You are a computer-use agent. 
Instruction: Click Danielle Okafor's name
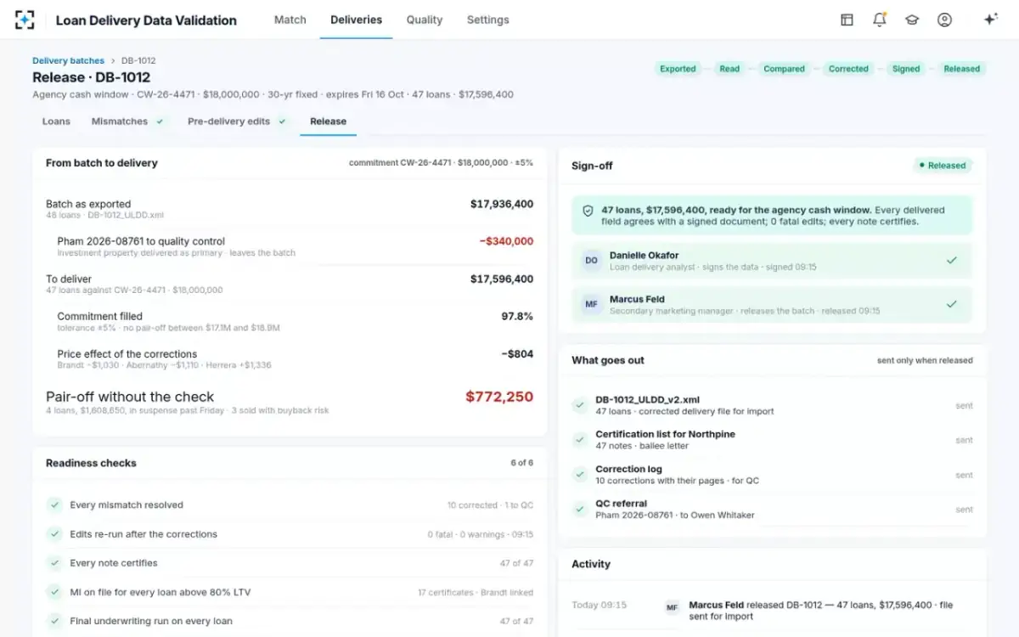(644, 255)
